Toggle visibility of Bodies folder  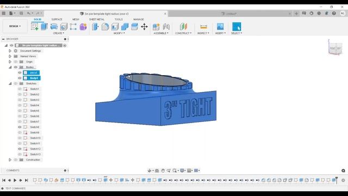click(16, 67)
